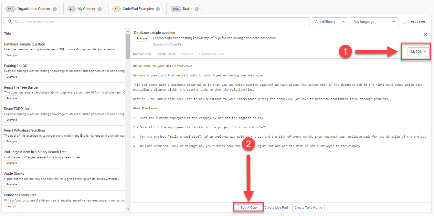Viewport: 434px width, 216px height.
Task: Close the question preview panel
Action: [x=425, y=34]
